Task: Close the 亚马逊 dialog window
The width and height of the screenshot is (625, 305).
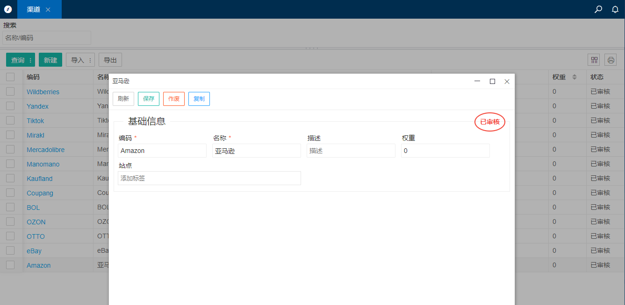Action: (507, 81)
